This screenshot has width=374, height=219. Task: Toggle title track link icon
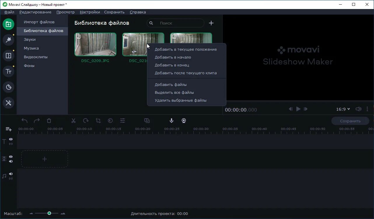pos(11,144)
